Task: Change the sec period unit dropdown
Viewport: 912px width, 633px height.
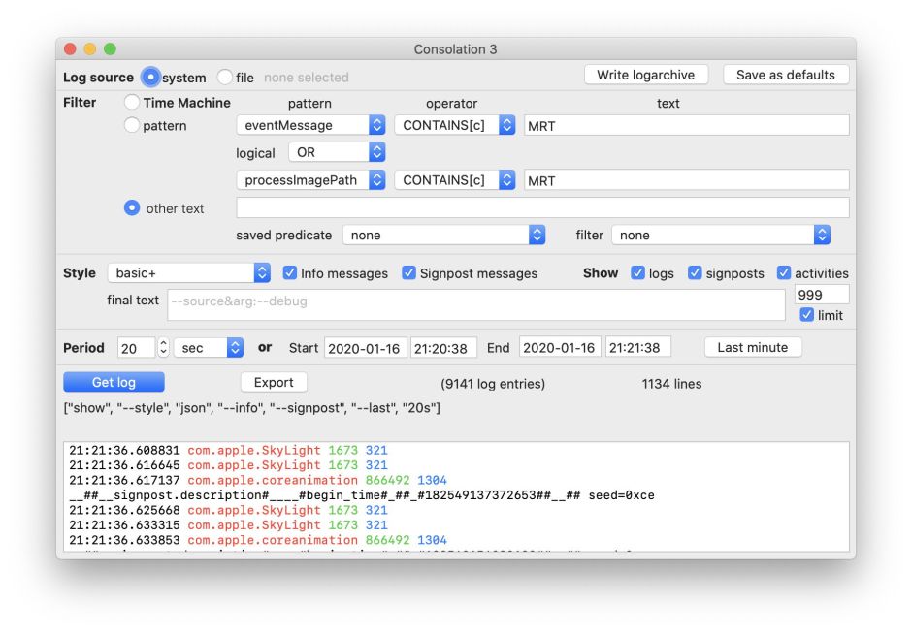Action: 208,348
